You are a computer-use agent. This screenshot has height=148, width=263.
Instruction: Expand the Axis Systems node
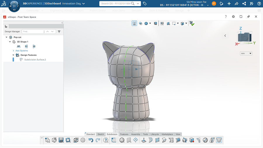click(x=13, y=51)
